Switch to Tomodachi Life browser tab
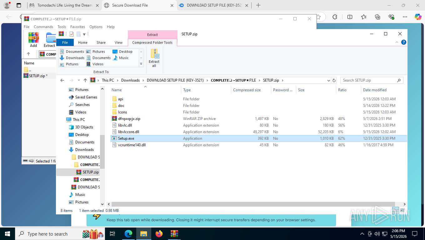Screen dimensions: 425x240 [x=64, y=5]
